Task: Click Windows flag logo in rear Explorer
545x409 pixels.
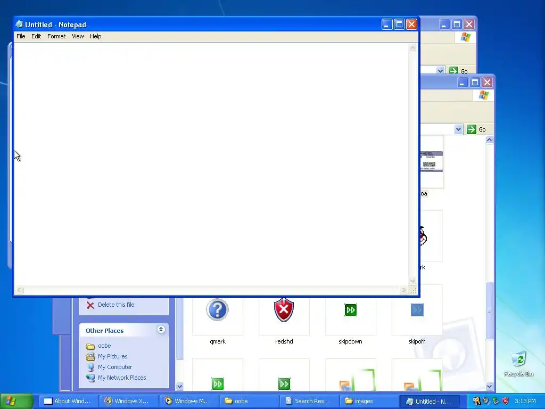Action: [x=465, y=37]
